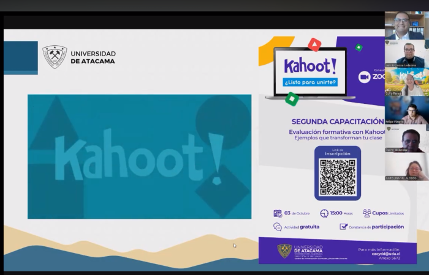This screenshot has width=429, height=275.
Task: Click the gold crest in the flyer footer
Action: pos(284,251)
